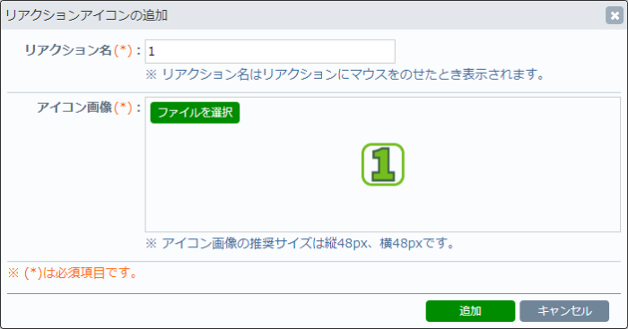Click the アイコン画像 field label

tap(74, 108)
